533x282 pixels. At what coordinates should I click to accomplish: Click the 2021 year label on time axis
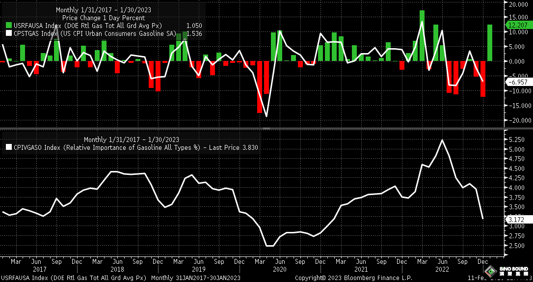click(361, 269)
